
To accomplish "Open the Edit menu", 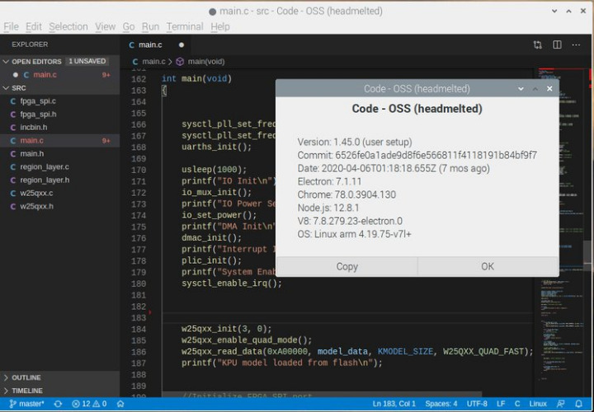I will (34, 26).
